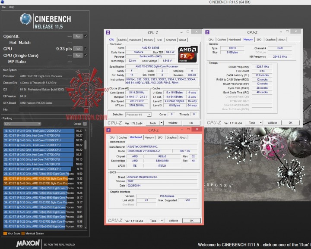
Task: Switch to SPD tab in CPU window
Action: 160,40
